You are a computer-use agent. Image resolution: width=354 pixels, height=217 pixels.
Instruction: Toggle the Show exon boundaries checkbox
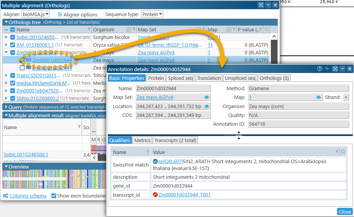[54, 196]
